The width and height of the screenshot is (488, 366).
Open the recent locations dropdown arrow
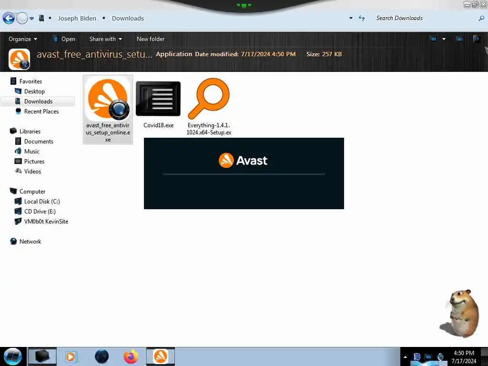pyautogui.click(x=32, y=19)
